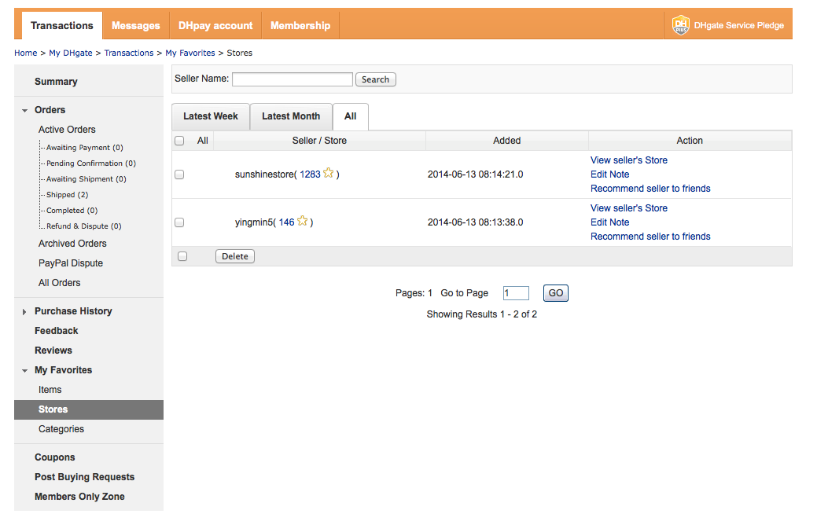Open yingmin5's 146 feedback score link
Image resolution: width=817 pixels, height=514 pixels.
coord(286,222)
